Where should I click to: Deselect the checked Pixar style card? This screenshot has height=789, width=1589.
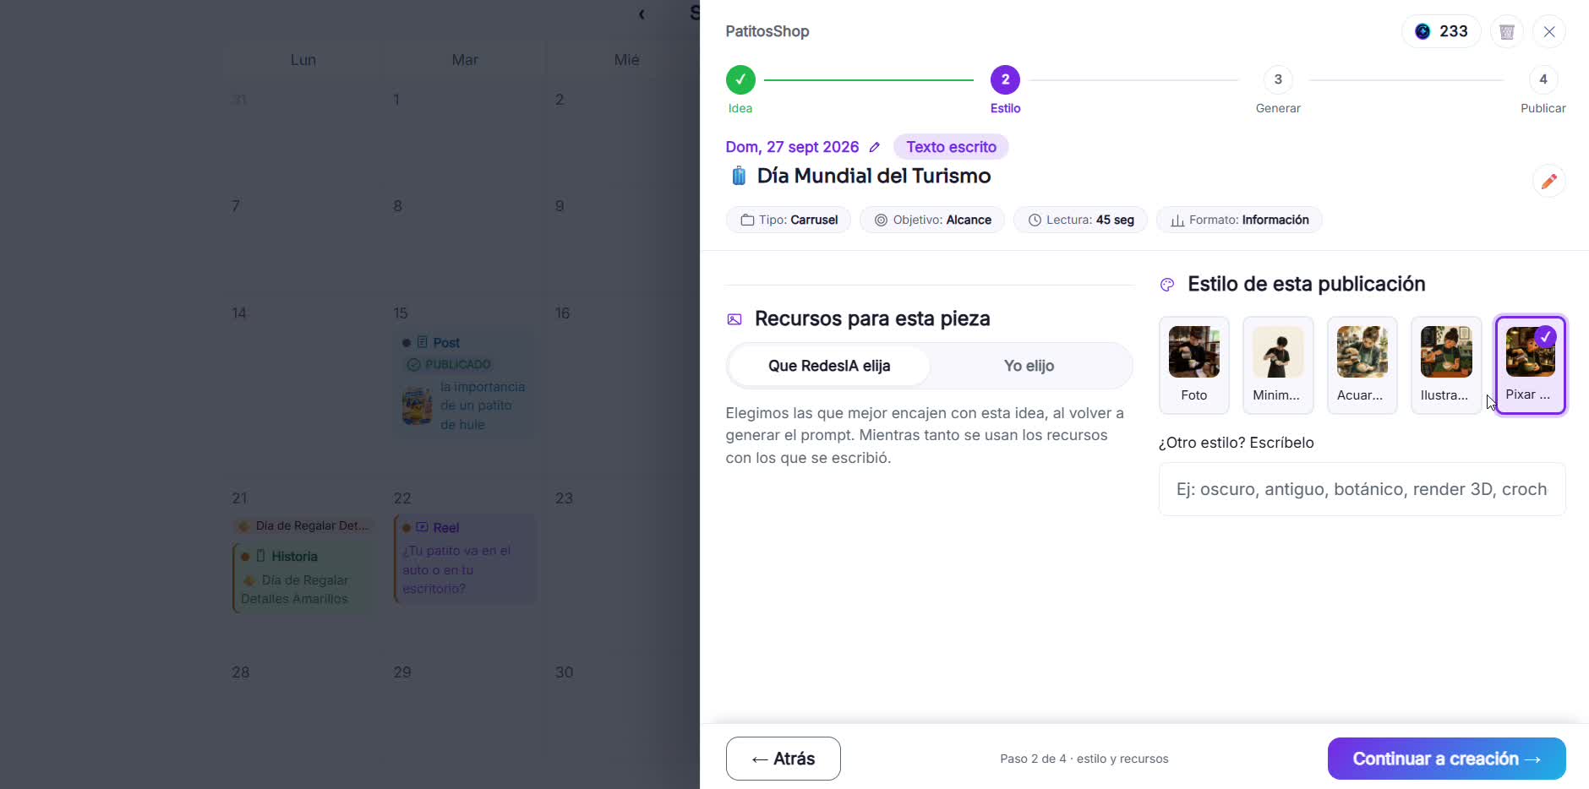1530,365
